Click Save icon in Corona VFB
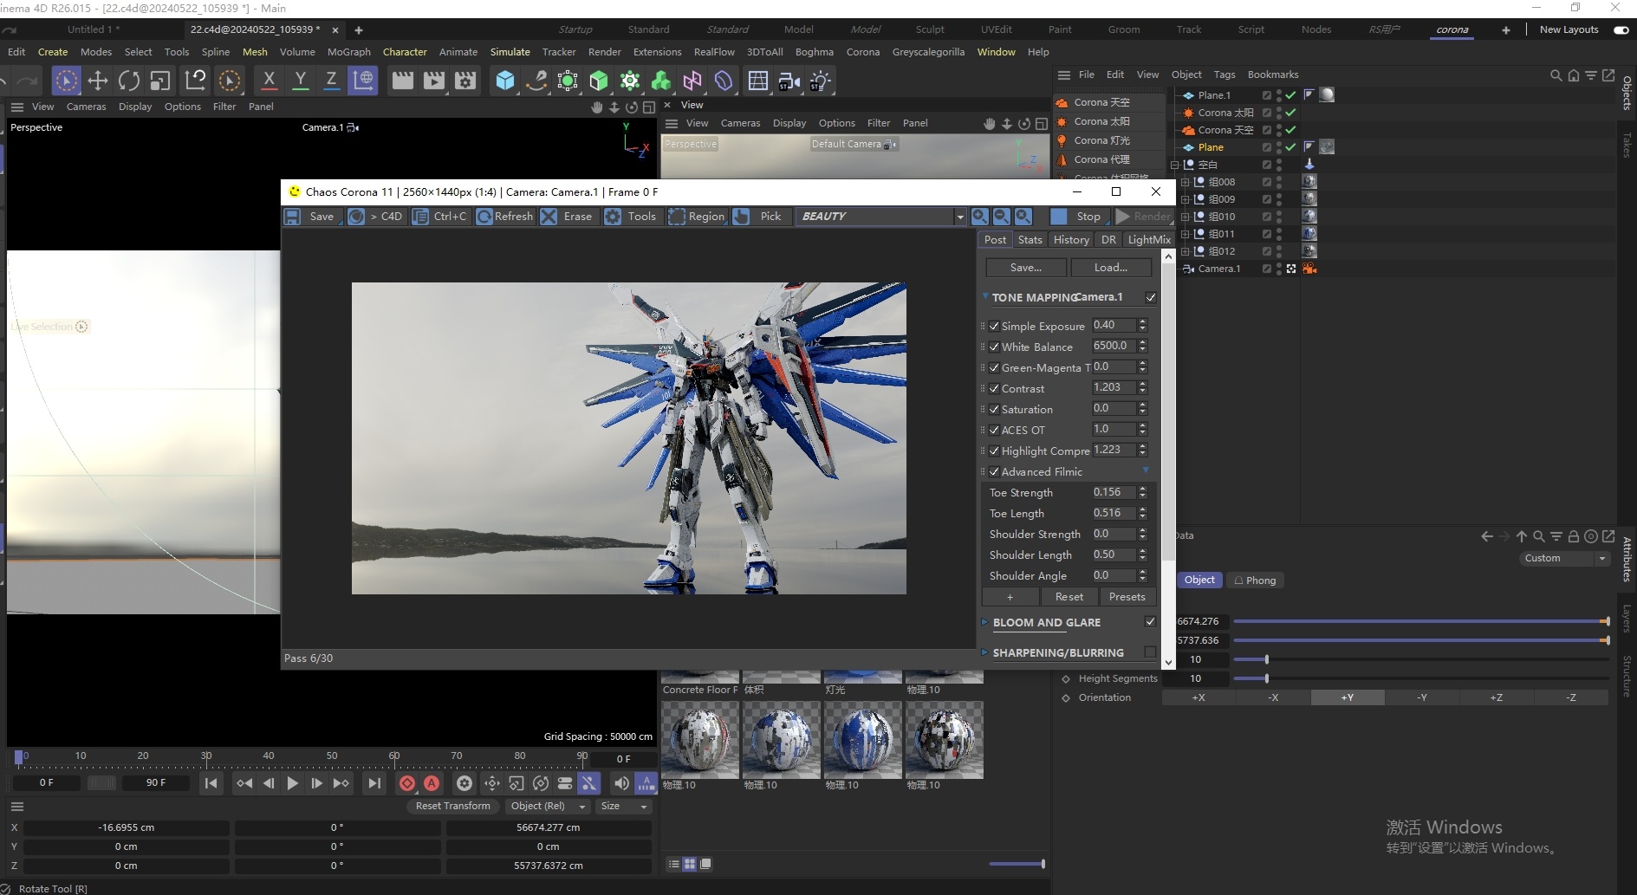The width and height of the screenshot is (1637, 895). 293,217
